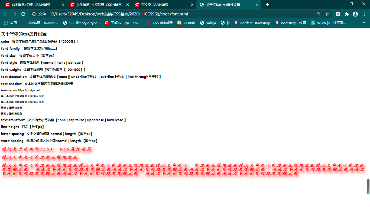The height and width of the screenshot is (207, 370).
Task: Open the Borders · Bootstrap bookmark
Action: 252,23
